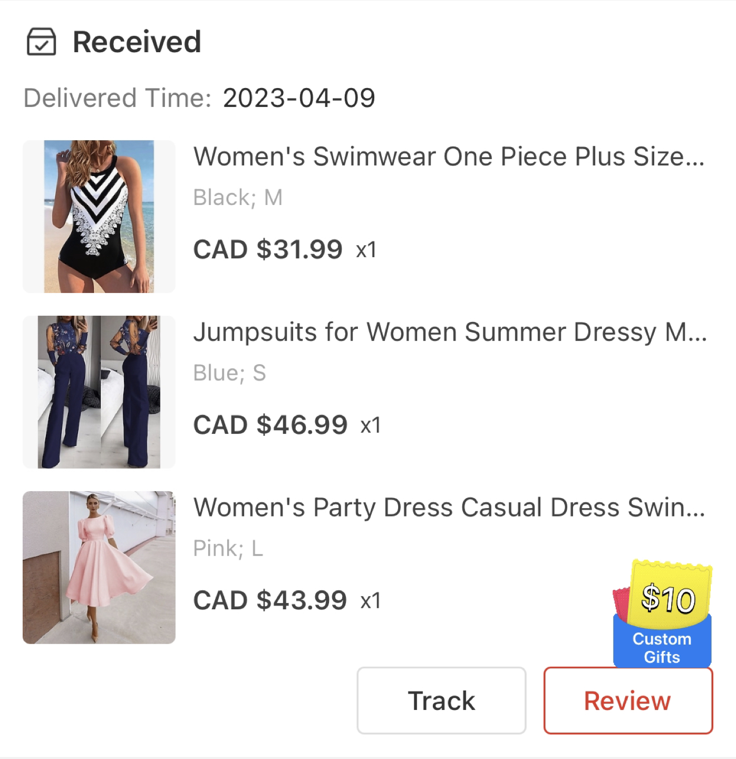Screen dimensions: 736x759
Task: Click the Received package icon
Action: [41, 42]
